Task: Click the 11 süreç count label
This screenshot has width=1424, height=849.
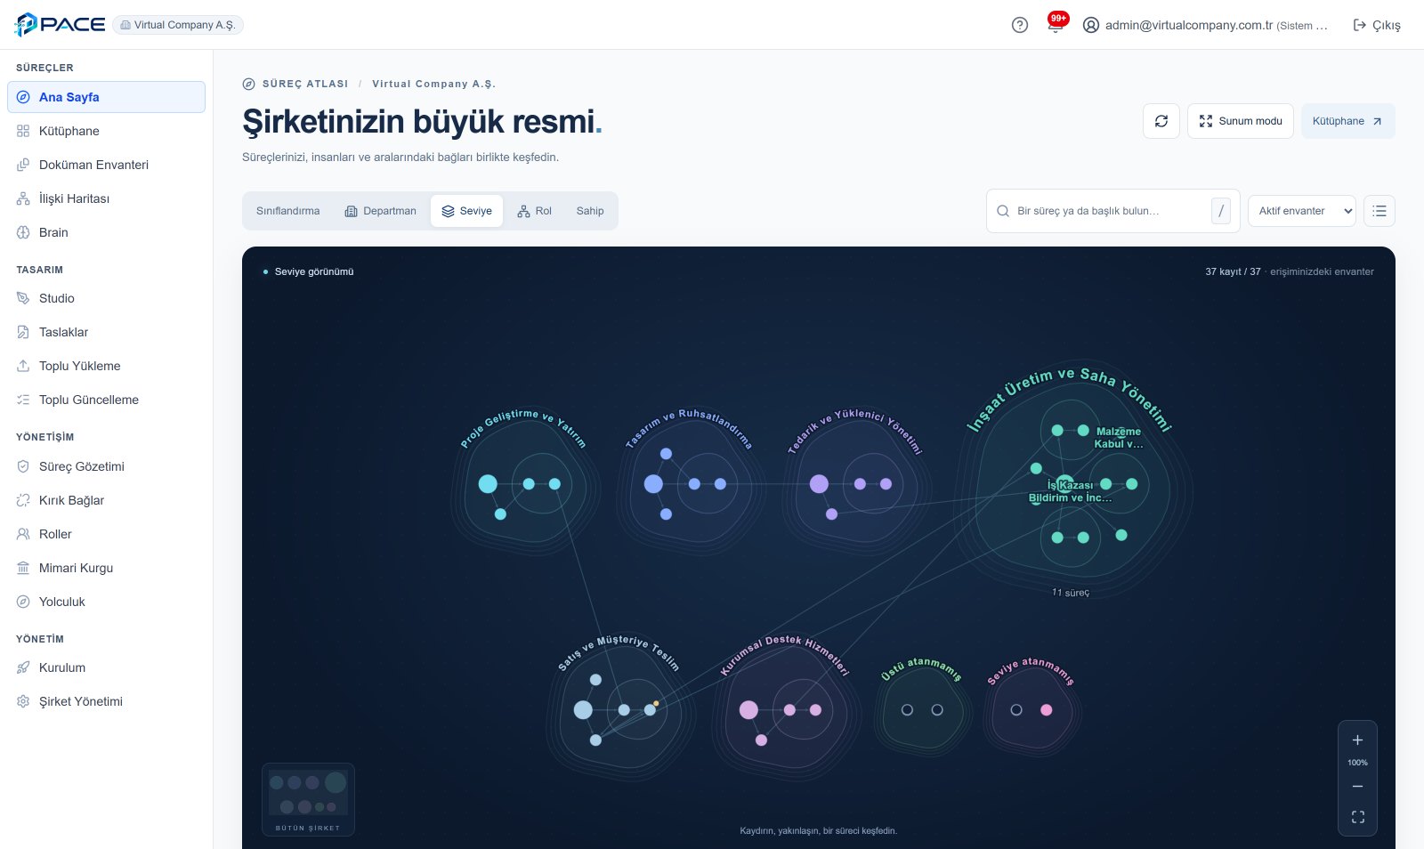Action: (x=1071, y=593)
